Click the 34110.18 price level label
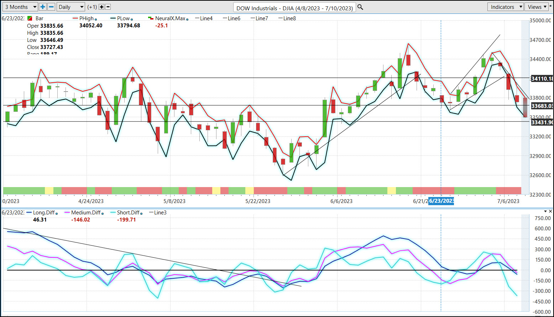This screenshot has width=554, height=317. tap(542, 78)
